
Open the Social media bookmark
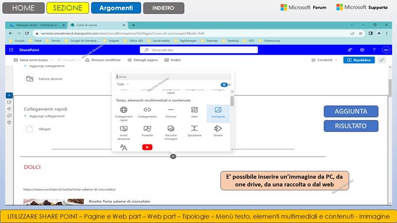tap(159, 41)
